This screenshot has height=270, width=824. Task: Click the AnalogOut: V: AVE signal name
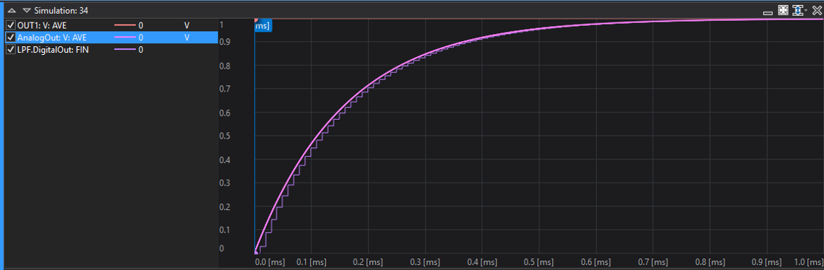(52, 38)
